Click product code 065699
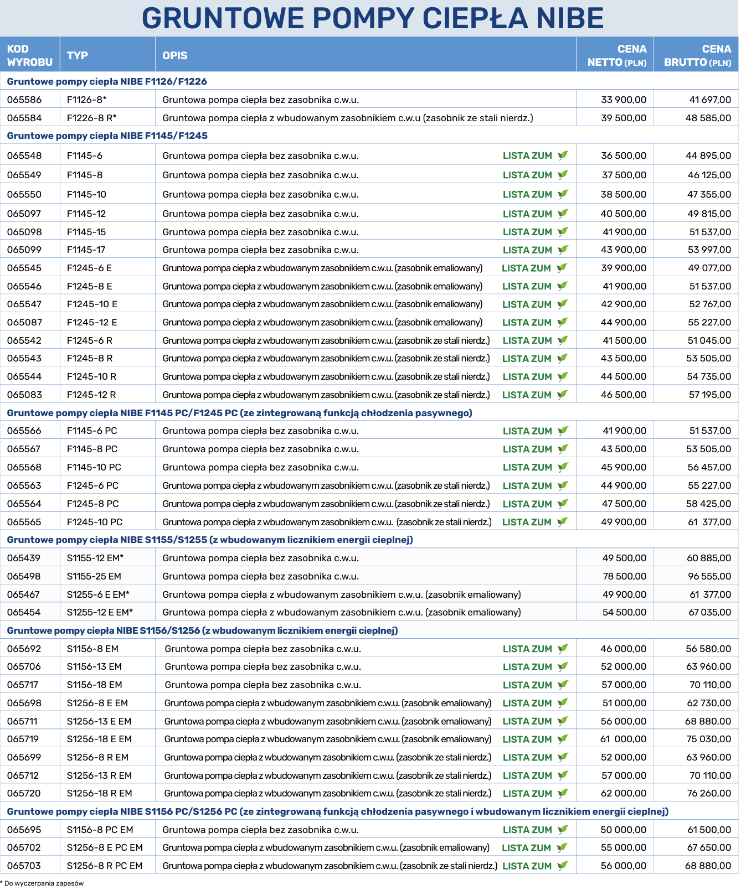This screenshot has width=741, height=890. point(24,757)
